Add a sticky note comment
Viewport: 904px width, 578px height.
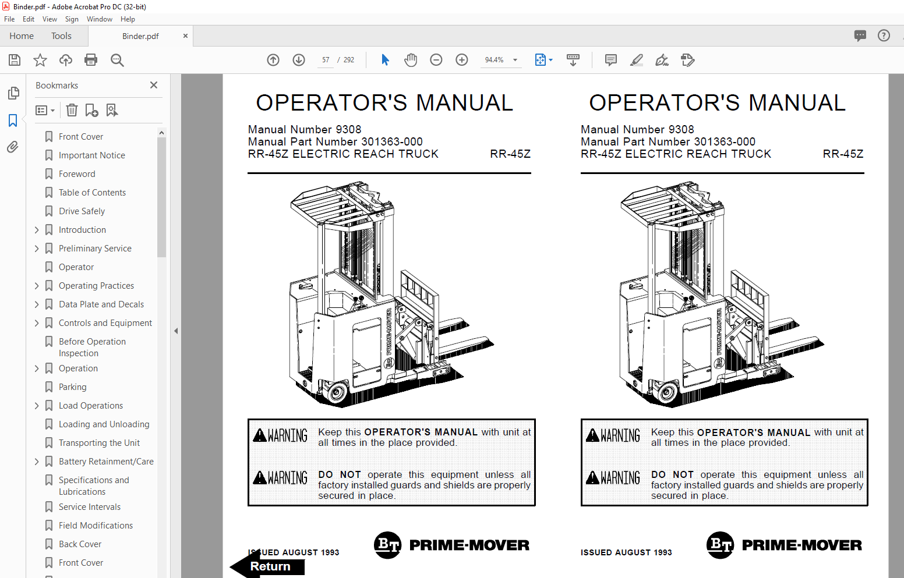tap(611, 60)
